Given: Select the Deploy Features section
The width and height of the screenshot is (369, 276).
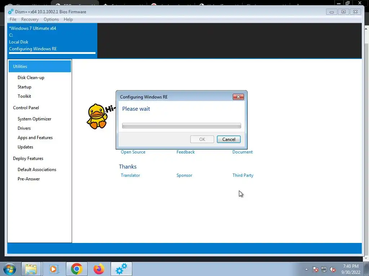Looking at the screenshot, I should tap(28, 158).
